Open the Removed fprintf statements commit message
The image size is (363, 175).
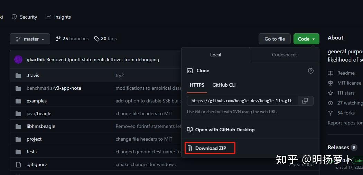[103, 59]
